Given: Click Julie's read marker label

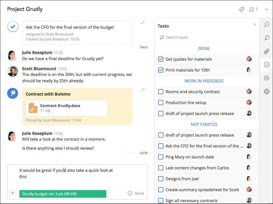Looking at the screenshot, I should coord(144,153).
